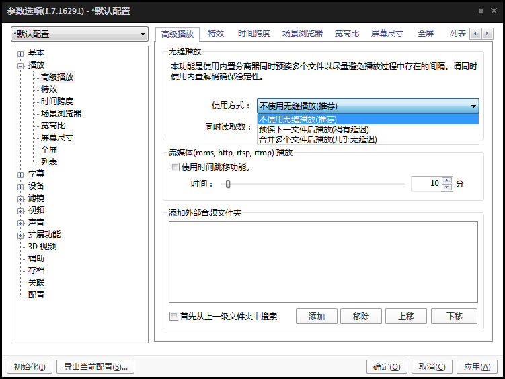Expand the 字幕 tree node
505x379 pixels.
[x=21, y=174]
